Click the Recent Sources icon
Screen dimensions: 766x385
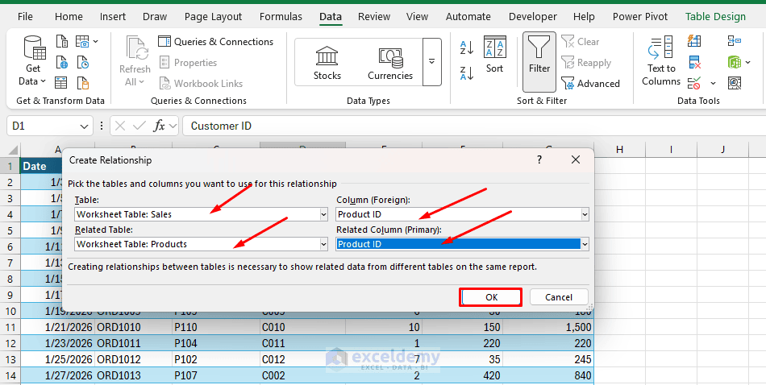pos(83,63)
